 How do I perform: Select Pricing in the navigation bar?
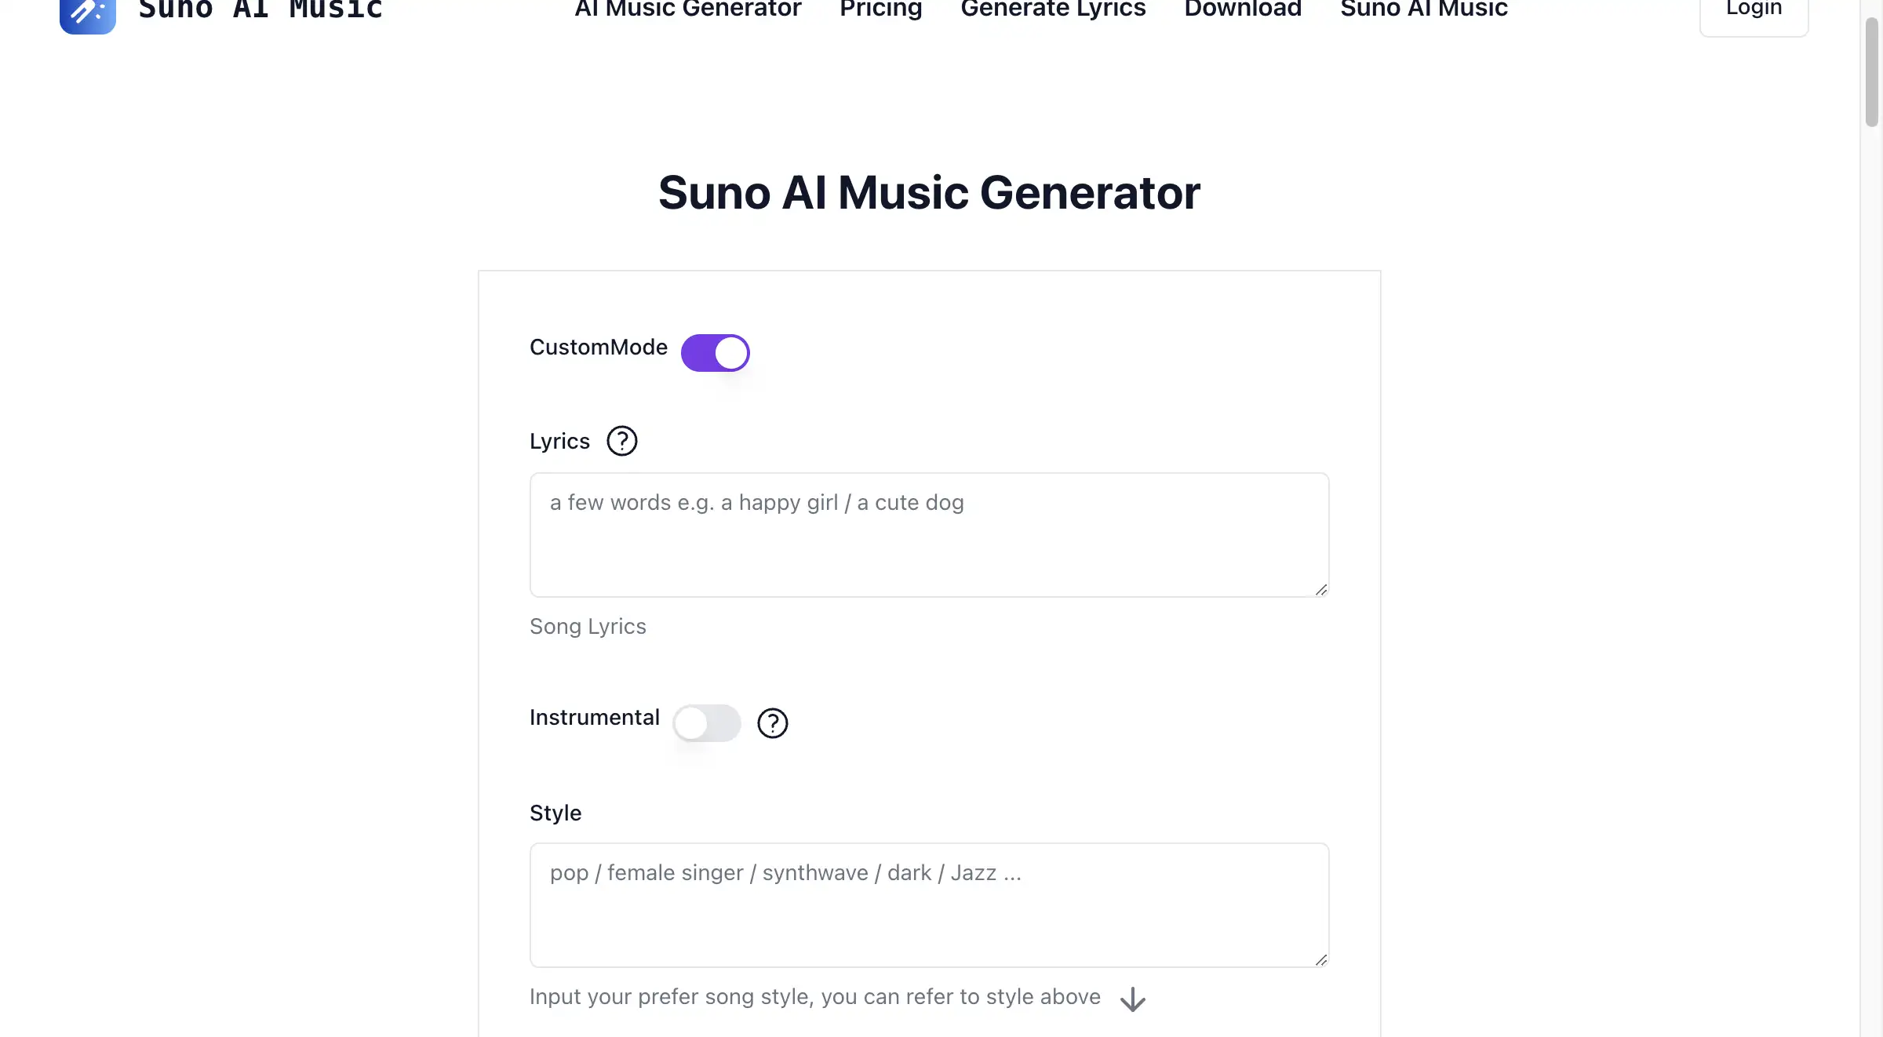tap(880, 9)
